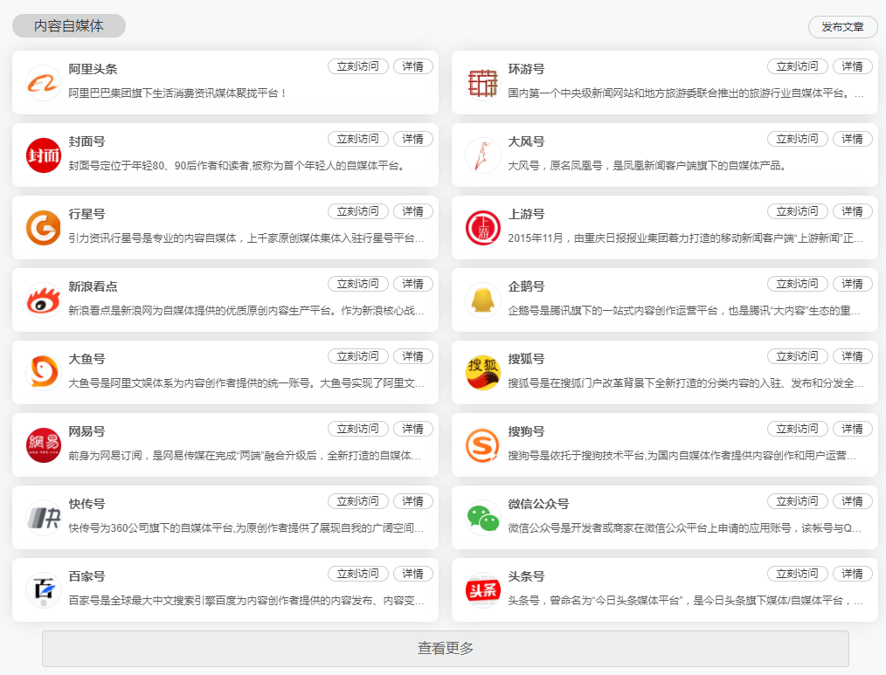Open 详情 for 网易号
This screenshot has width=886, height=675.
click(x=413, y=429)
